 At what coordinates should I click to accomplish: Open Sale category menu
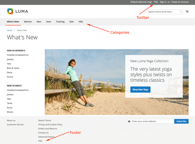pyautogui.click(x=71, y=22)
